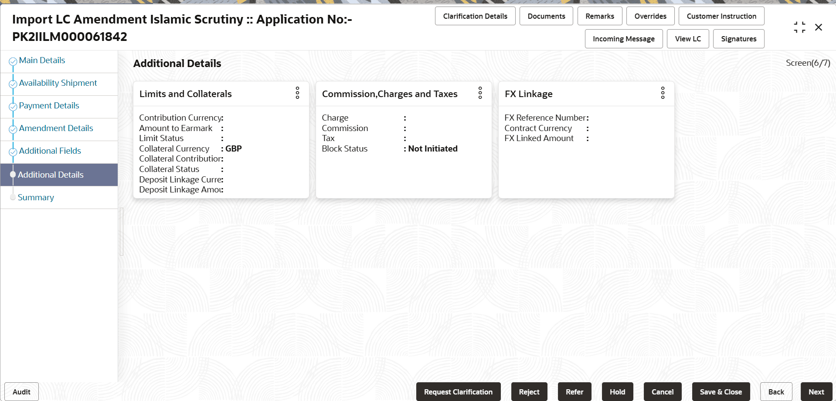The image size is (836, 401).
Task: Select the Summary step in the sidebar
Action: (x=36, y=197)
